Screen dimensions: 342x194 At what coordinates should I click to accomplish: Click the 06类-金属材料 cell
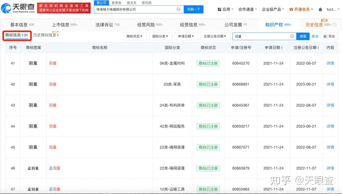[x=172, y=63]
